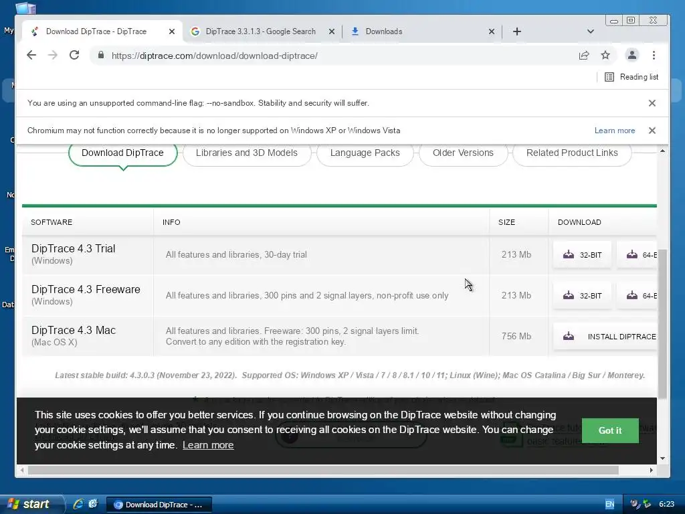Screen dimensions: 685x514
Task: Dismiss the Windows XP unsupported warning
Action: (x=652, y=131)
